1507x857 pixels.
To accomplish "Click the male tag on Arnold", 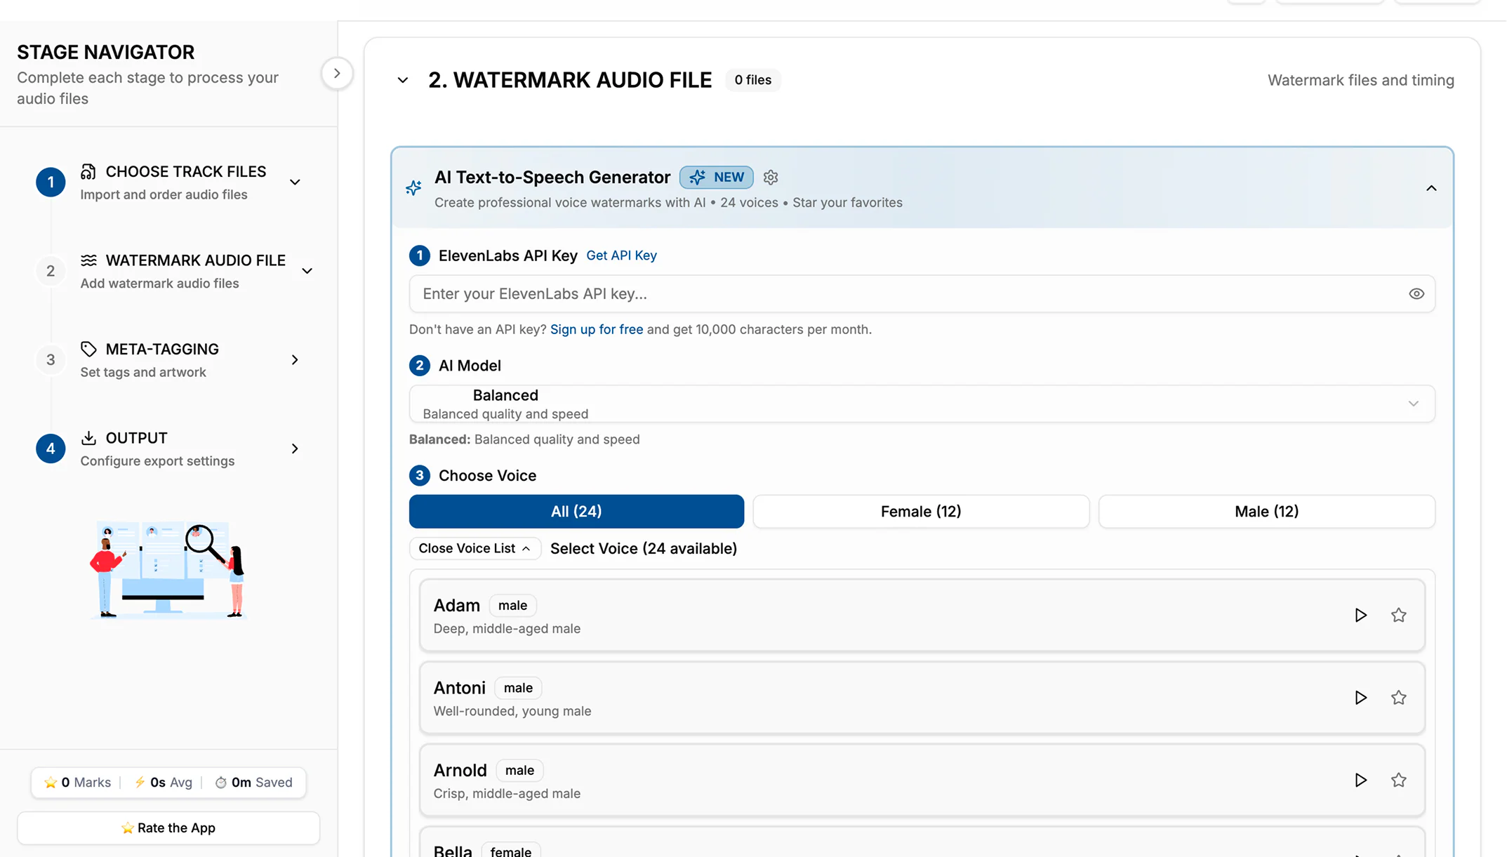I will (519, 771).
